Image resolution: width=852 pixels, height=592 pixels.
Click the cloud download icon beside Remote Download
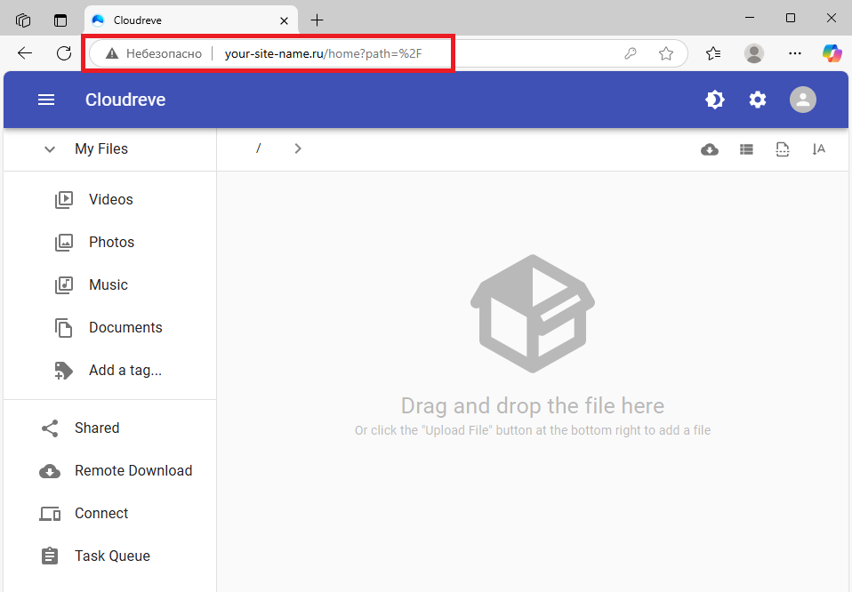click(50, 471)
